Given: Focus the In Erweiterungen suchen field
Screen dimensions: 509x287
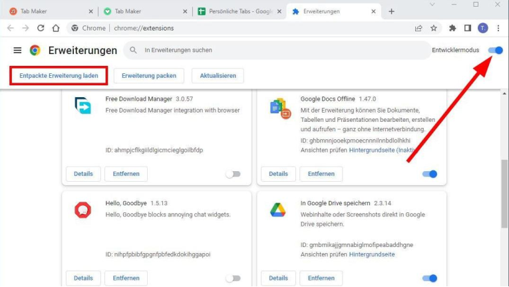Looking at the screenshot, I should pos(277,50).
